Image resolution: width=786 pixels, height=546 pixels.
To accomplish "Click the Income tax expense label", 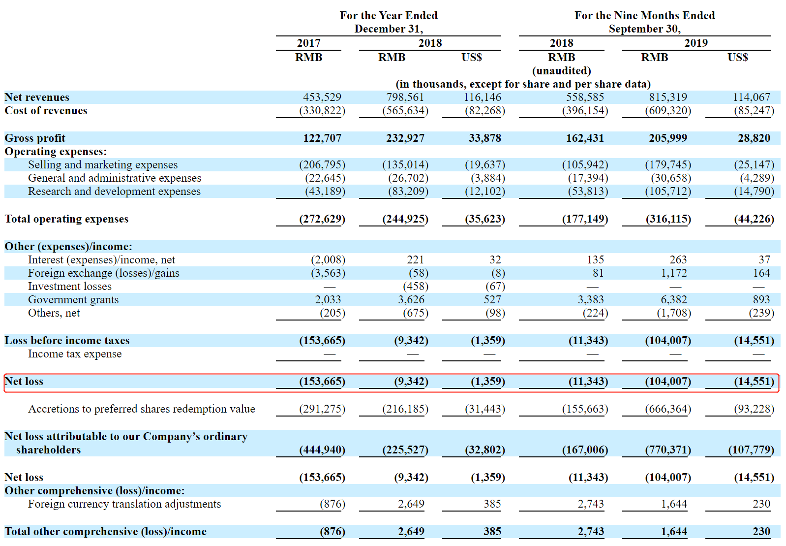I will [75, 354].
